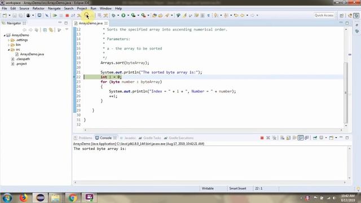This screenshot has width=361, height=203.
Task: Toggle Word Wrap in Console toolbar
Action: 294,138
